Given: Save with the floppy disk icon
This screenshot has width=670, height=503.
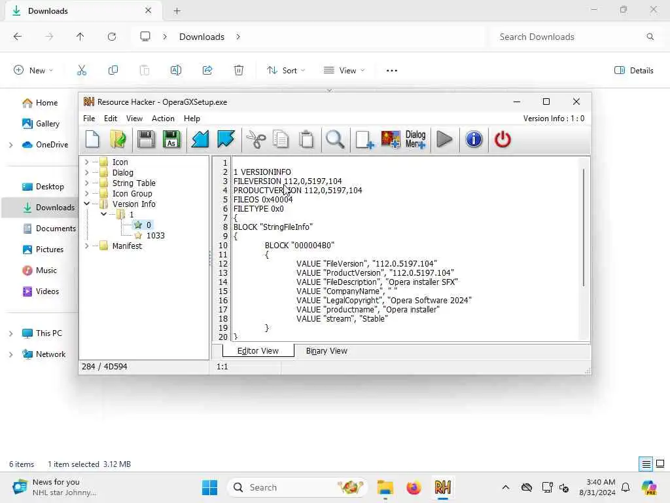Looking at the screenshot, I should coord(146,140).
